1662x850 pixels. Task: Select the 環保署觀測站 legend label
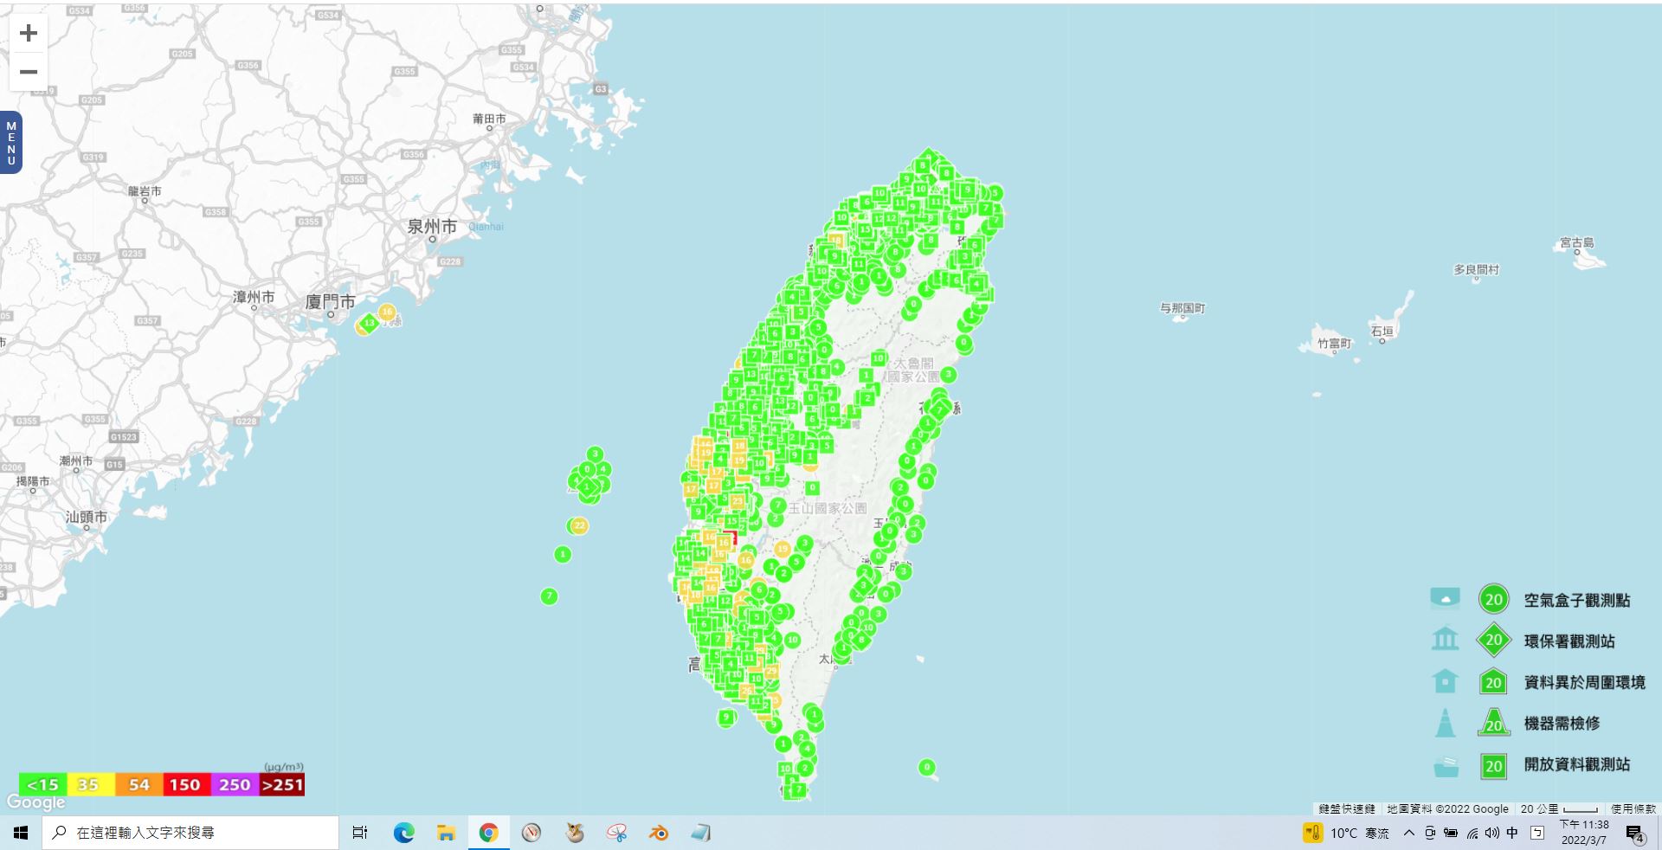(1569, 641)
